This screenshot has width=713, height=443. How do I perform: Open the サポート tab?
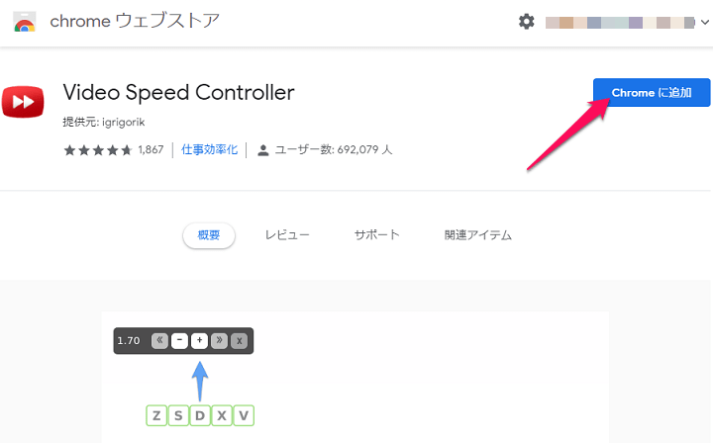pos(377,235)
